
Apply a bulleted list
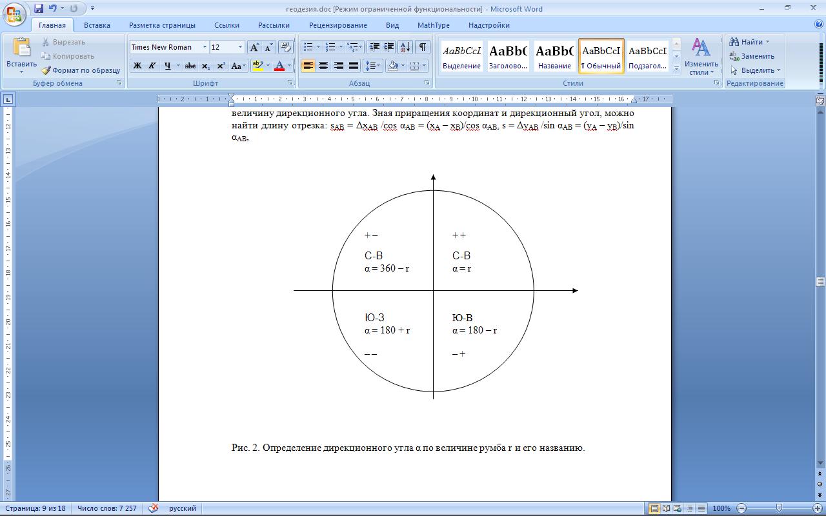[x=308, y=47]
